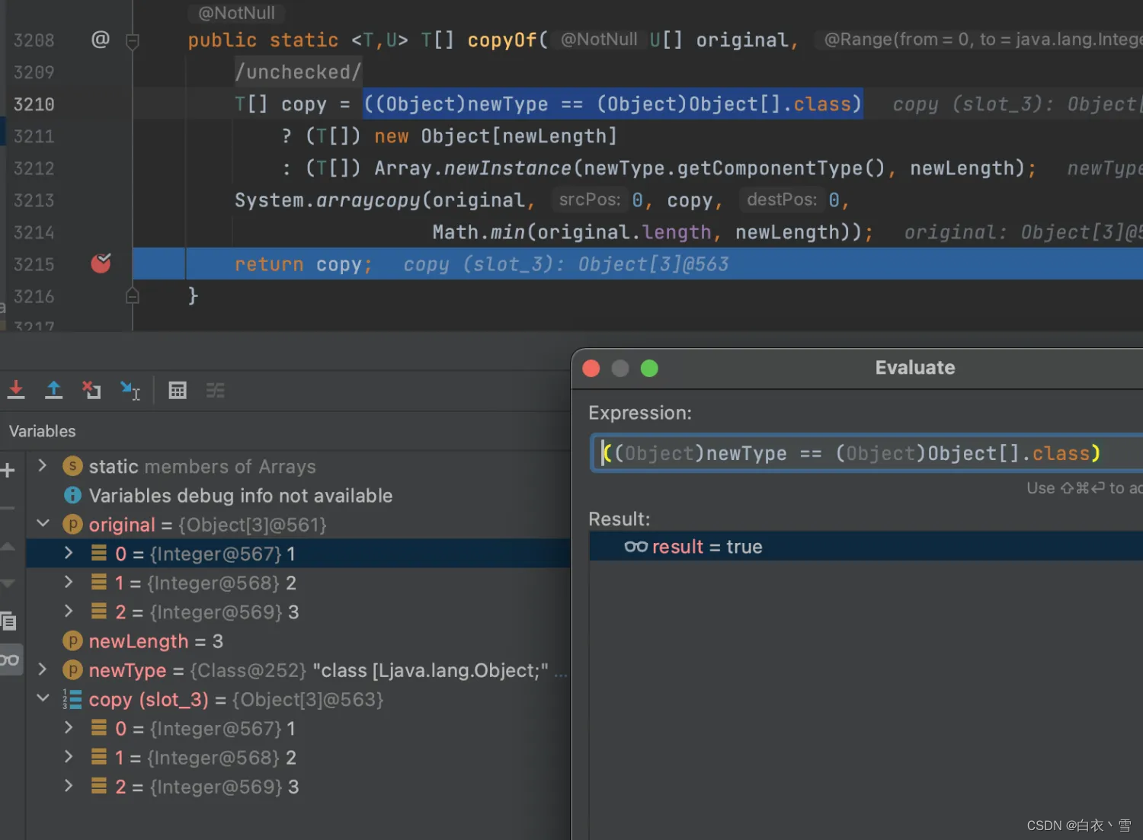Collapse the copy (slot_3) variable node
This screenshot has width=1143, height=840.
click(x=43, y=698)
